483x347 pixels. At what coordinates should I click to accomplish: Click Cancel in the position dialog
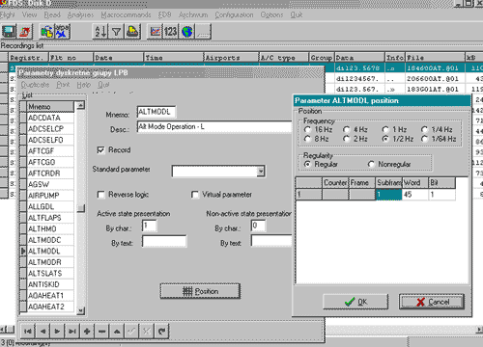[x=432, y=302]
